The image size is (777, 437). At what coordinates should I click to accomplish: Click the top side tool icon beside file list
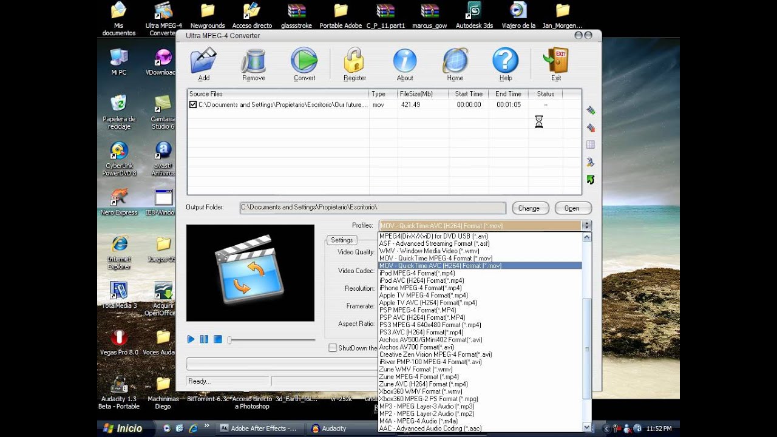[x=590, y=110]
